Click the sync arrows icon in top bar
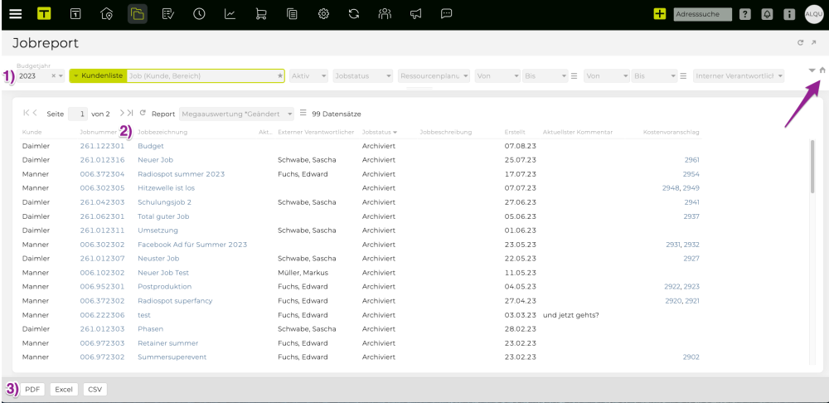This screenshot has height=403, width=829. pyautogui.click(x=354, y=14)
